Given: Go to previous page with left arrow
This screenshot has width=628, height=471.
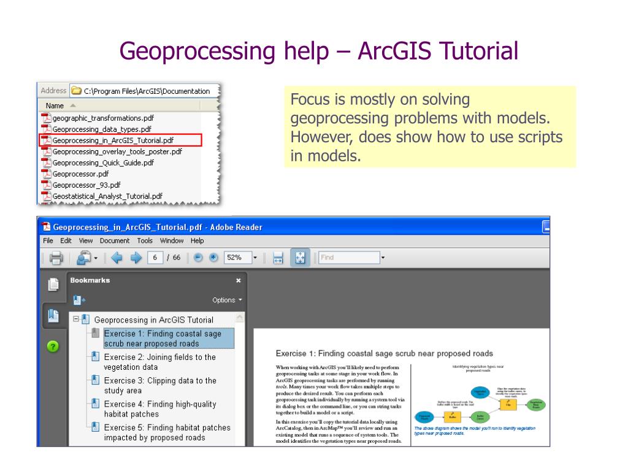Looking at the screenshot, I should pos(117,258).
